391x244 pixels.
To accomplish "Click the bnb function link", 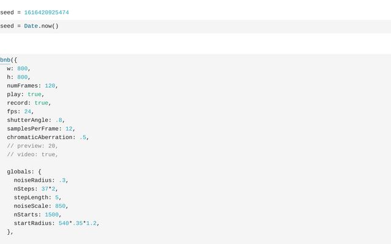I will [x=5, y=60].
